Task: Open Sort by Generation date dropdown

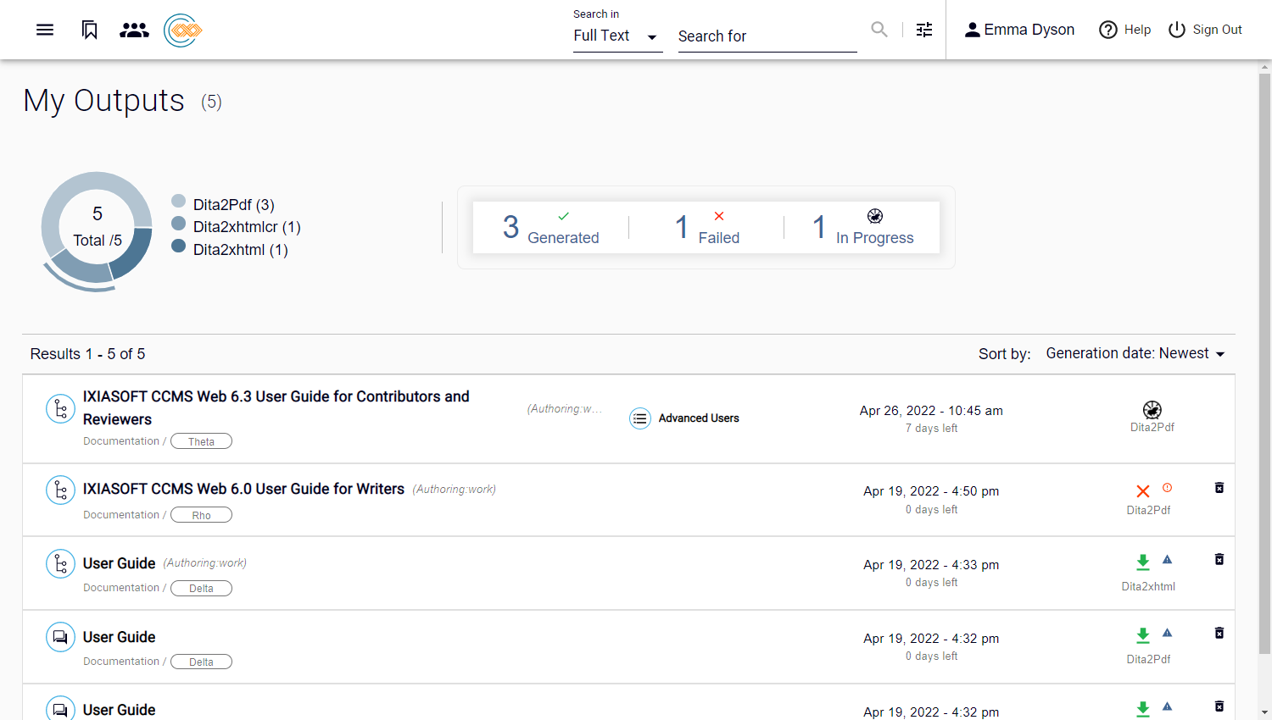Action: click(x=1135, y=353)
